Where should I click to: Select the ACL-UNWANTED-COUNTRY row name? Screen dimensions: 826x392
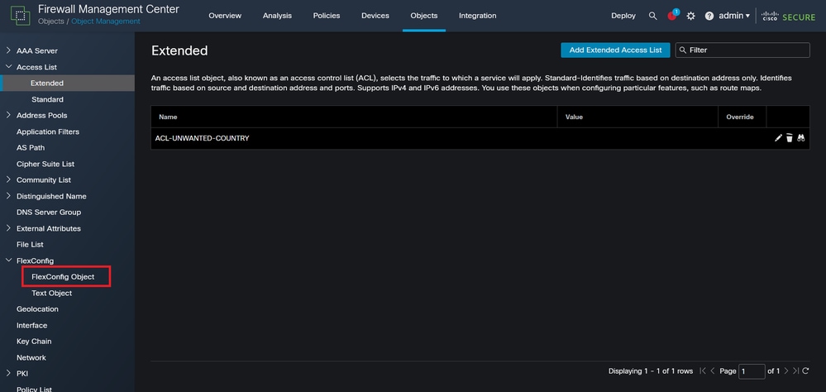(203, 138)
